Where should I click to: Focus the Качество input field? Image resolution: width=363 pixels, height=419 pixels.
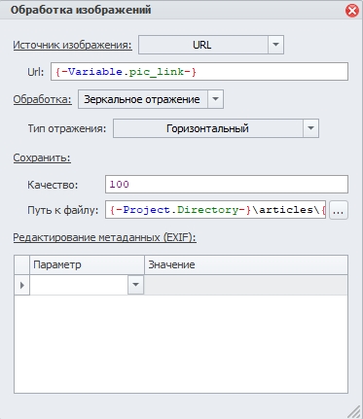[x=227, y=185]
